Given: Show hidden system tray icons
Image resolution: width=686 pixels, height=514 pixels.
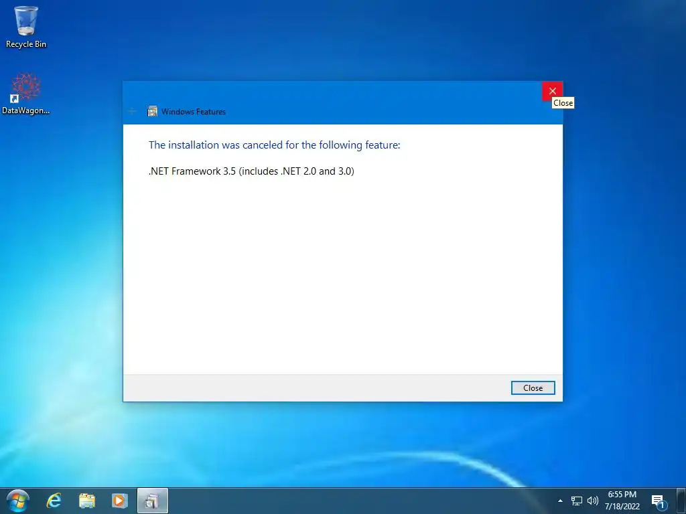Looking at the screenshot, I should tap(560, 501).
